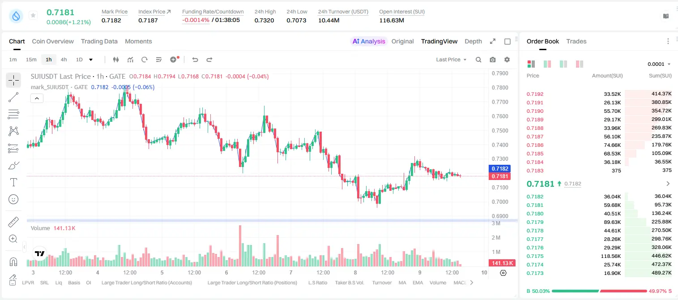Add SUI to favorites star
The width and height of the screenshot is (678, 300).
[33, 16]
